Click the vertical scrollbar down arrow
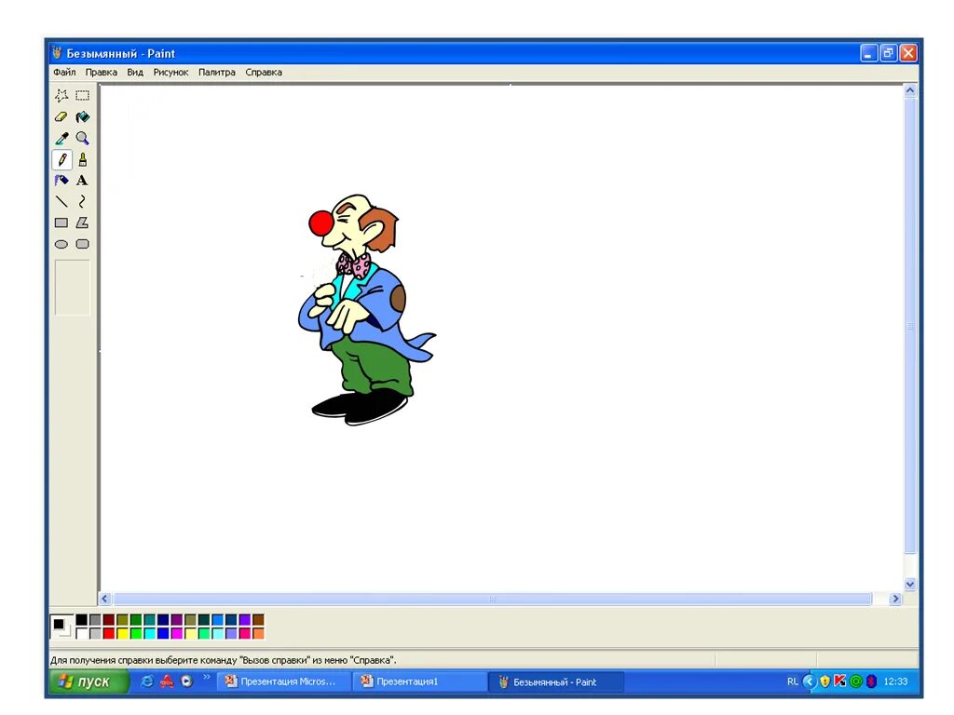Image resolution: width=954 pixels, height=715 pixels. [x=910, y=585]
